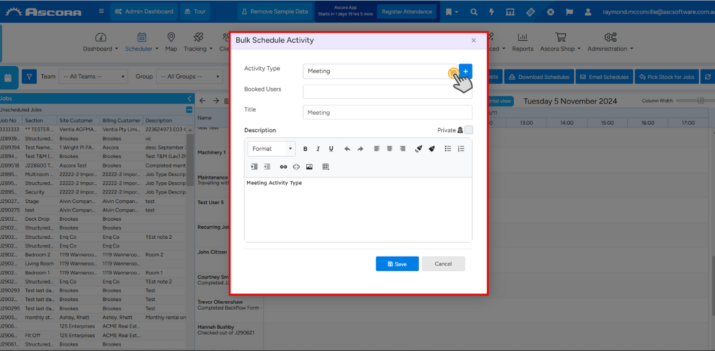
Task: Click the undo arrow in editor toolbar
Action: (347, 149)
